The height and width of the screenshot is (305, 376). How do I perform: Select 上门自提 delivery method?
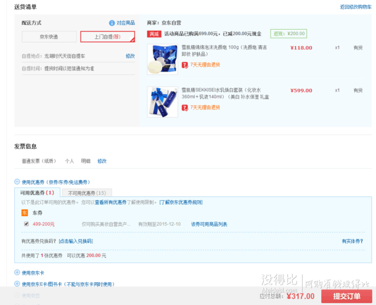pos(107,37)
